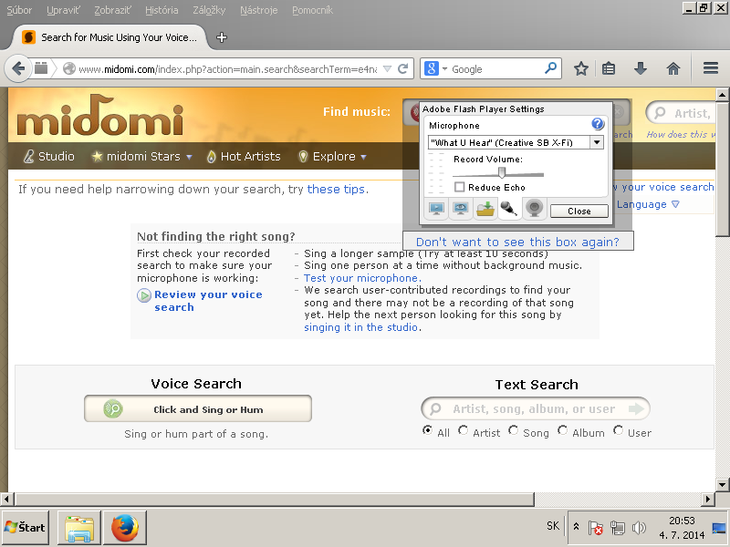Viewport: 730px width, 547px height.
Task: Show hidden tray icons arrow
Action: (x=576, y=527)
